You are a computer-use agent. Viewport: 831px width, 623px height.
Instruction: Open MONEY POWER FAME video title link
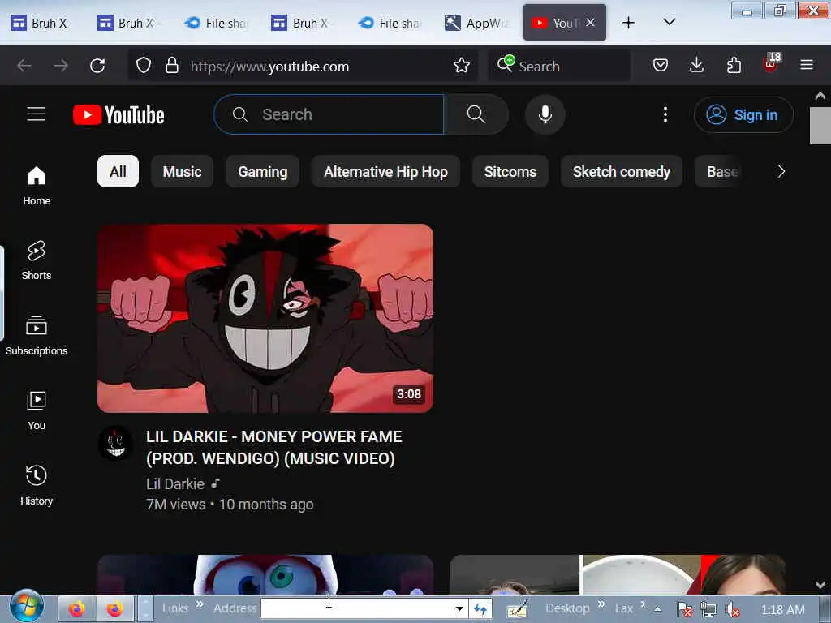(274, 447)
